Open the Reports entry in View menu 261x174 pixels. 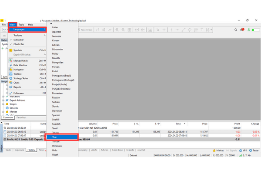coord(17,87)
